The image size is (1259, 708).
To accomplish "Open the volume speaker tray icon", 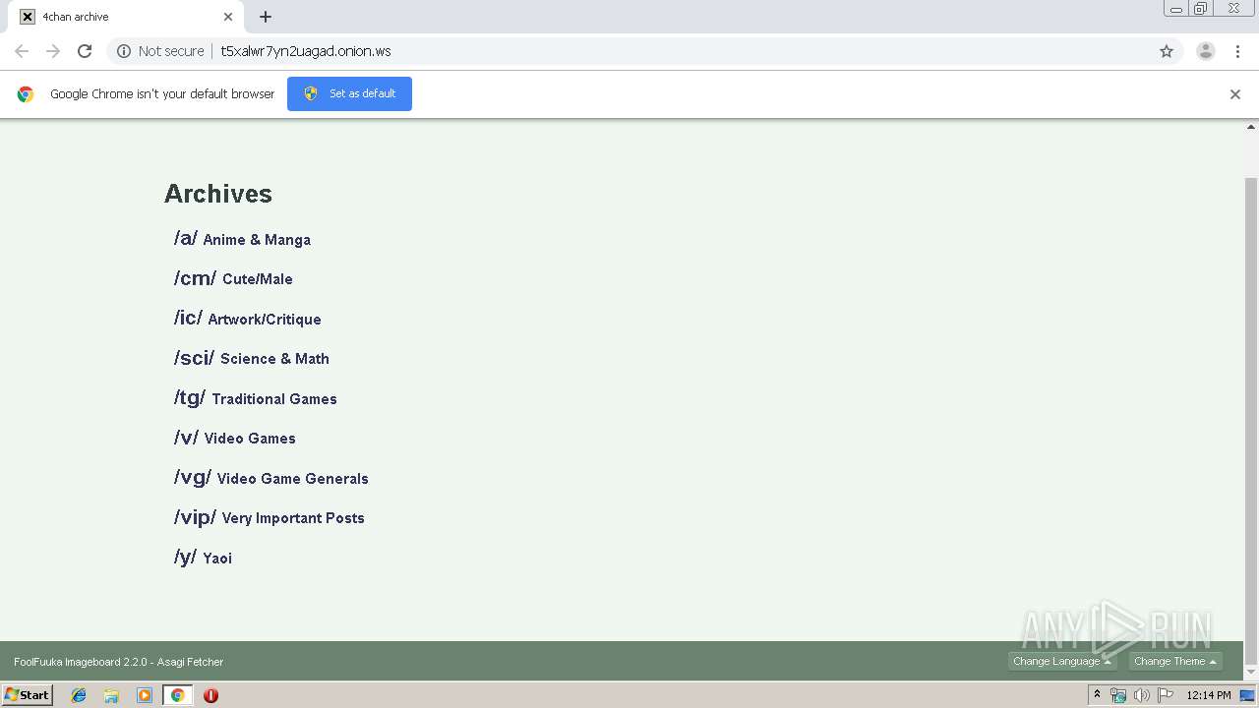I will [x=1141, y=695].
